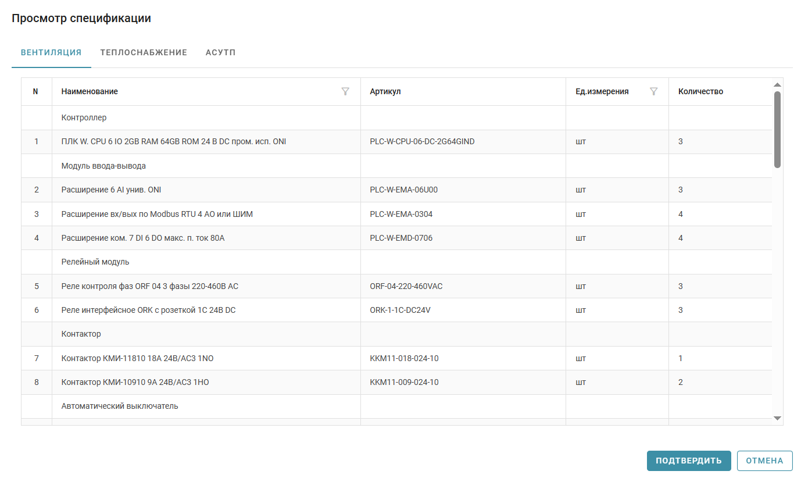Viewport: 801px width, 478px height.
Task: Click the Количество column header
Action: [x=700, y=91]
